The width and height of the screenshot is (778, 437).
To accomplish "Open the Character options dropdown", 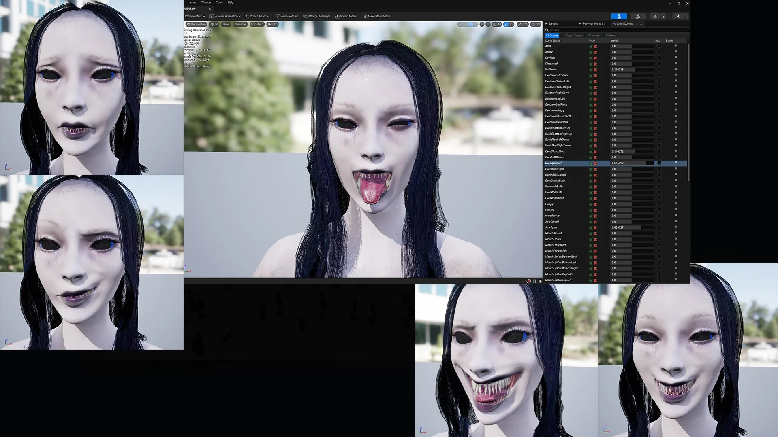I will (240, 24).
